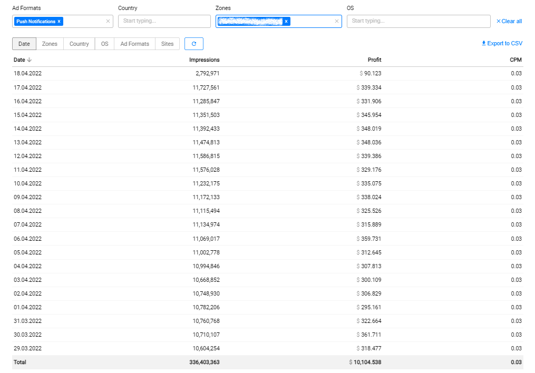Image resolution: width=535 pixels, height=373 pixels.
Task: Open the Country filter dropdown
Action: pos(164,21)
